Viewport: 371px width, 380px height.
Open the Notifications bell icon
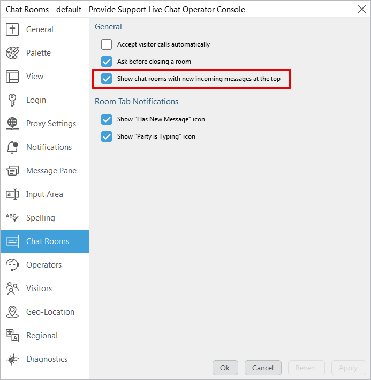click(12, 147)
